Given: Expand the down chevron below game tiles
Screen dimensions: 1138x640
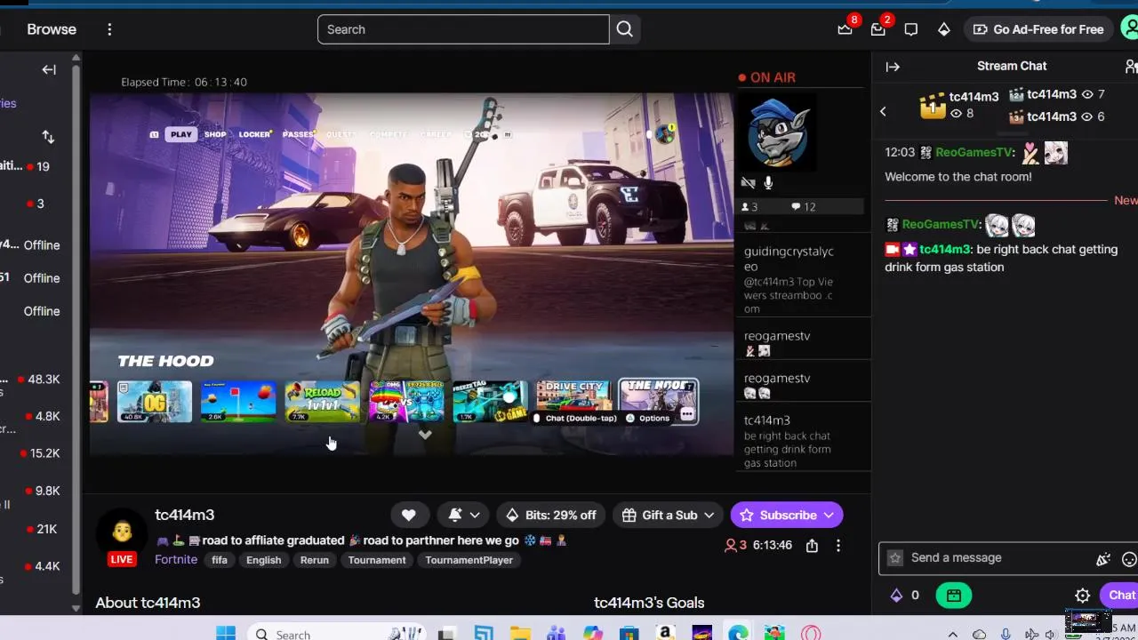Looking at the screenshot, I should coord(425,435).
